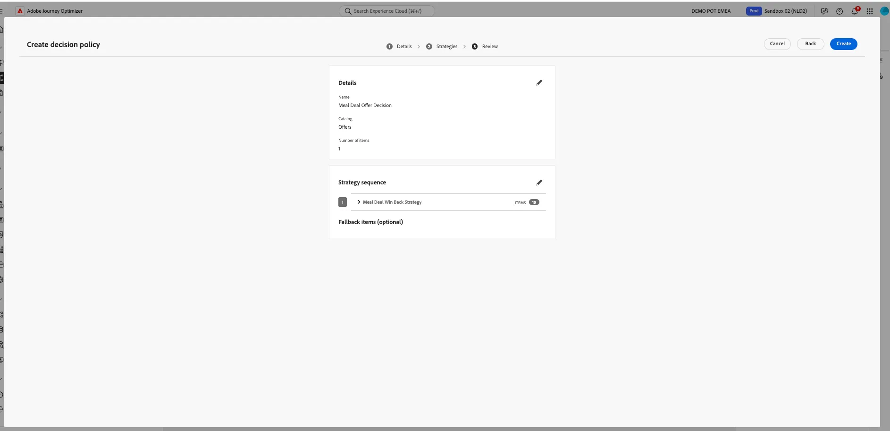Edit the Details section with its pencil icon
Image resolution: width=890 pixels, height=431 pixels.
pos(539,83)
